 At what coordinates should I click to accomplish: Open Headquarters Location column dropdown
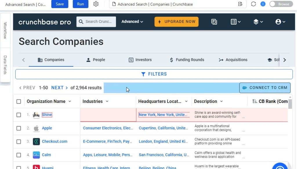coord(186,101)
